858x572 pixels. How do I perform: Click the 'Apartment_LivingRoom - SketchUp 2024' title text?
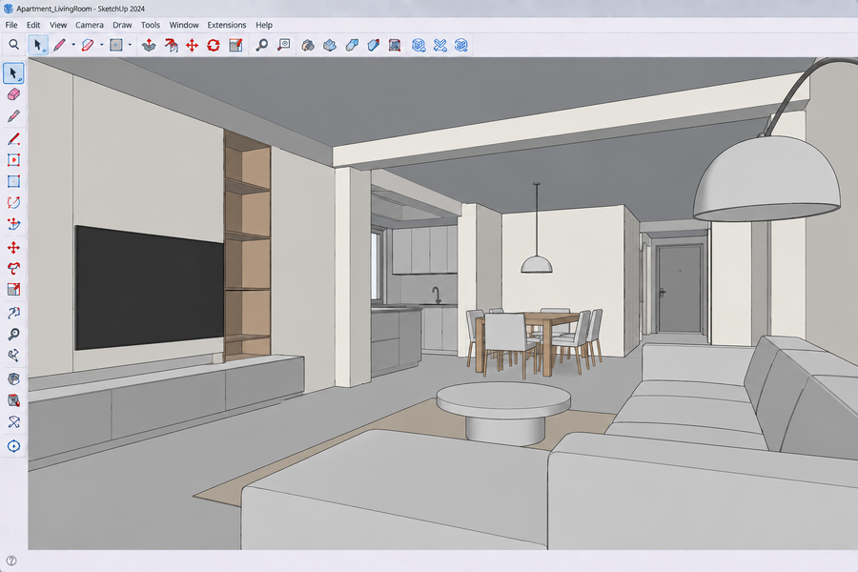click(80, 9)
